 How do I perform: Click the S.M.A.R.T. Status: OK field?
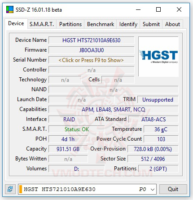pos(77,129)
